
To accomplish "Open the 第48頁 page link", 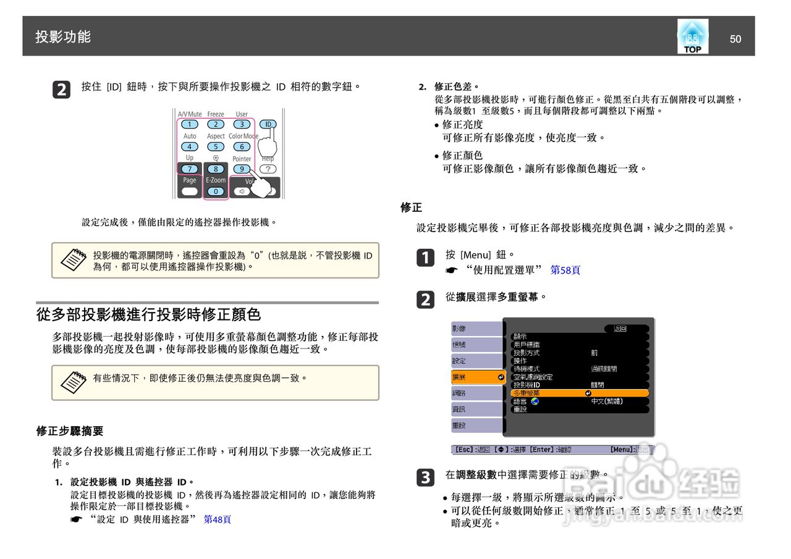I will pyautogui.click(x=217, y=519).
